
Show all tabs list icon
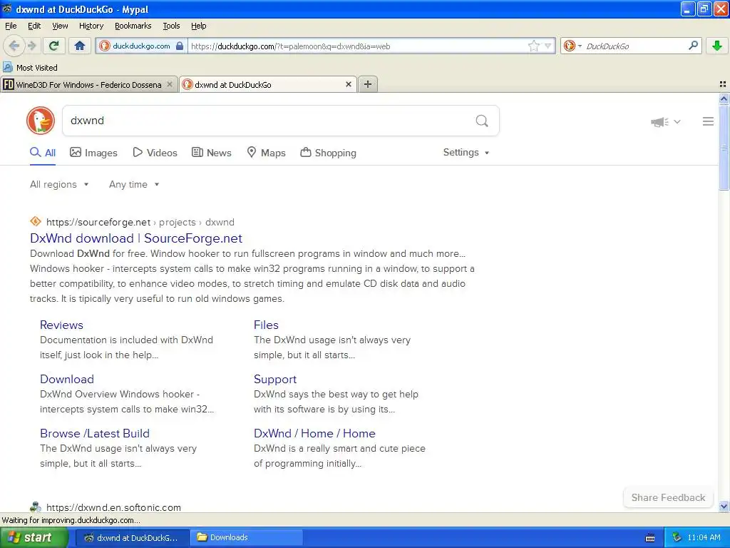[x=723, y=84]
